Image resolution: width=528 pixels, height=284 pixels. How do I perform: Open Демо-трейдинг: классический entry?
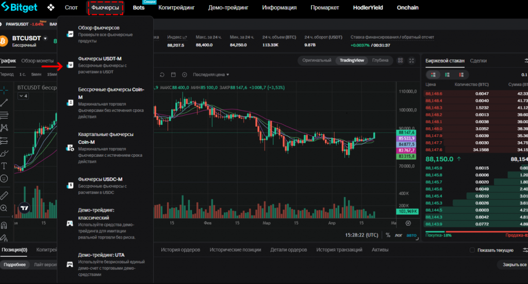(x=105, y=223)
